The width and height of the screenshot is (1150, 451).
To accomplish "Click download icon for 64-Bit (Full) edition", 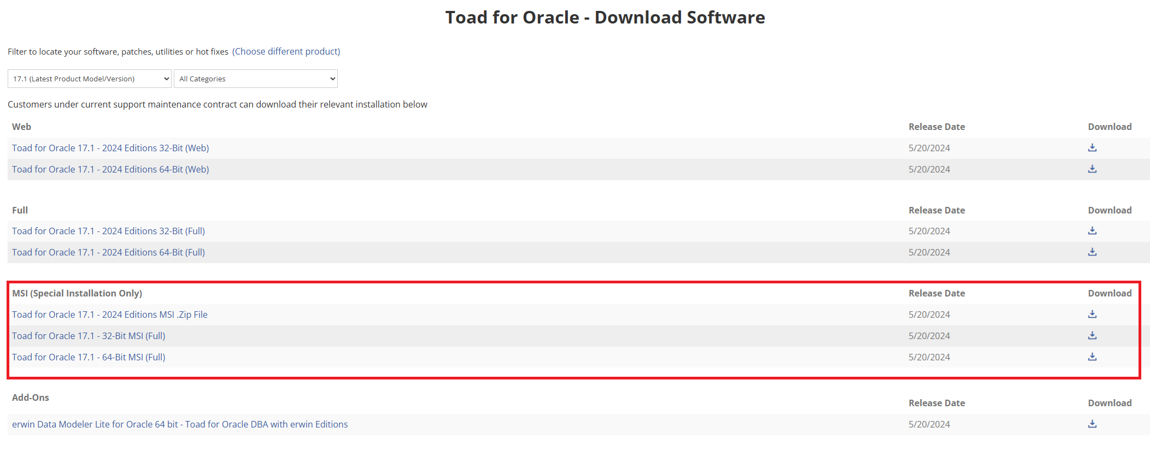I will tap(1092, 252).
